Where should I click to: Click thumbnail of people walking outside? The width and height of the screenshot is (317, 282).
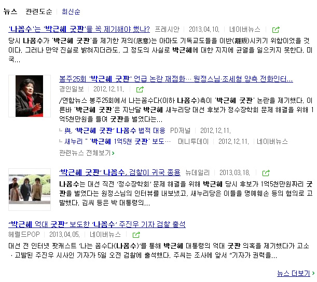pos(30,190)
